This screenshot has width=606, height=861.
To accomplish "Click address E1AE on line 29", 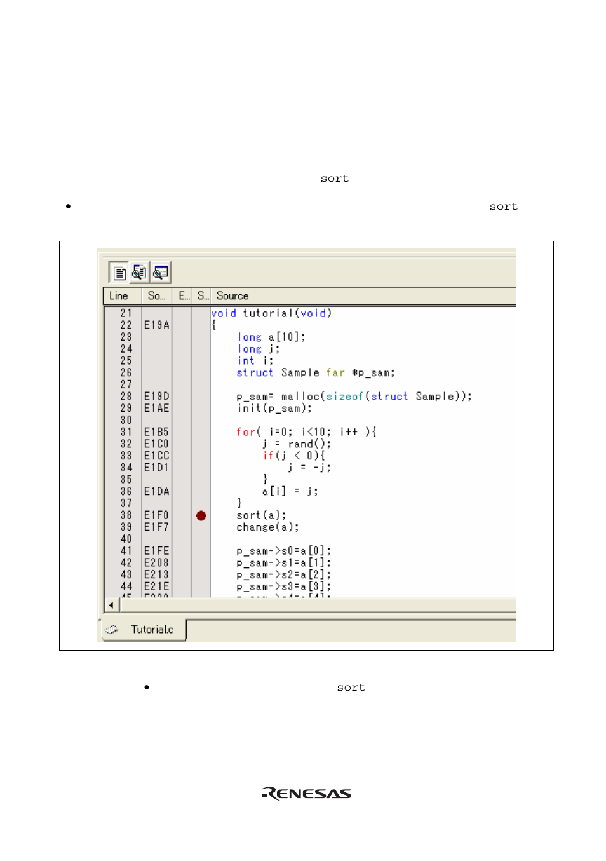I will click(157, 408).
